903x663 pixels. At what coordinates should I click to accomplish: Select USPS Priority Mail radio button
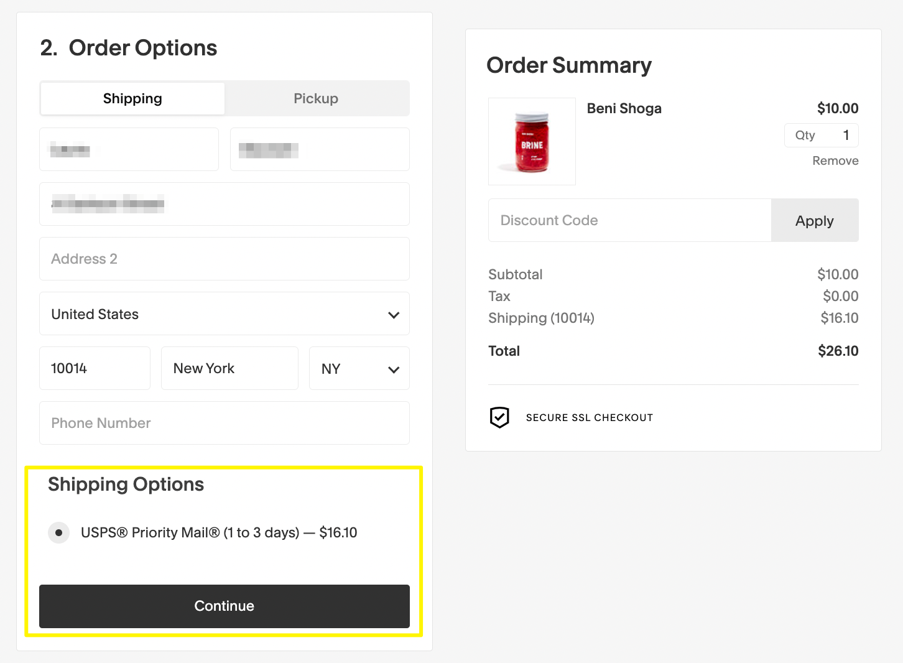click(x=59, y=532)
